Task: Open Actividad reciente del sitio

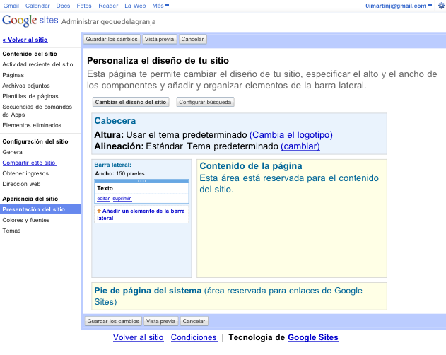Action: click(x=38, y=64)
